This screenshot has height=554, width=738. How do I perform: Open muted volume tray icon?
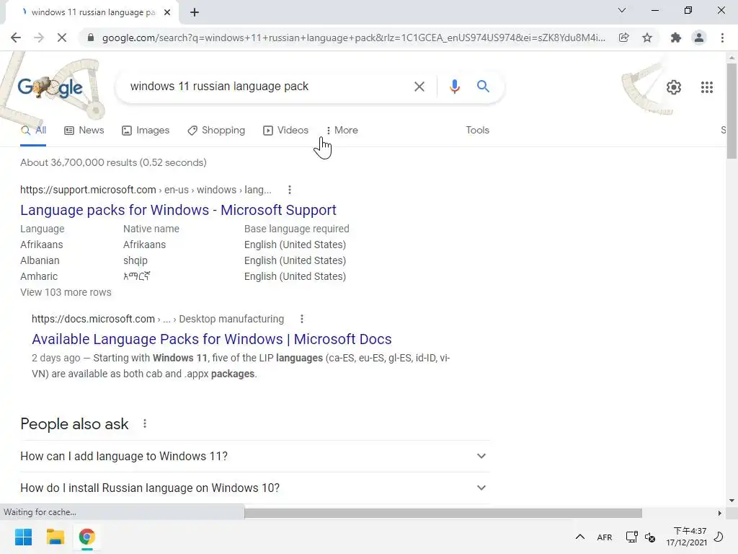[650, 537]
